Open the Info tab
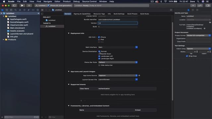 pyautogui.click(x=109, y=14)
